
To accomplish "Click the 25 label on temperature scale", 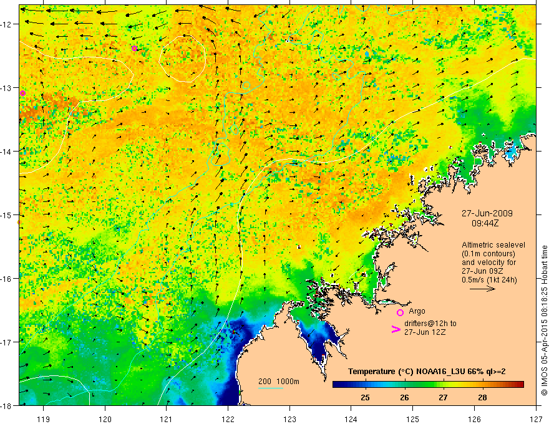I will coord(365,398).
